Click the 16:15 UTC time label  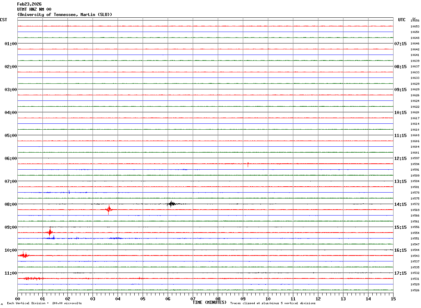[x=400, y=250]
